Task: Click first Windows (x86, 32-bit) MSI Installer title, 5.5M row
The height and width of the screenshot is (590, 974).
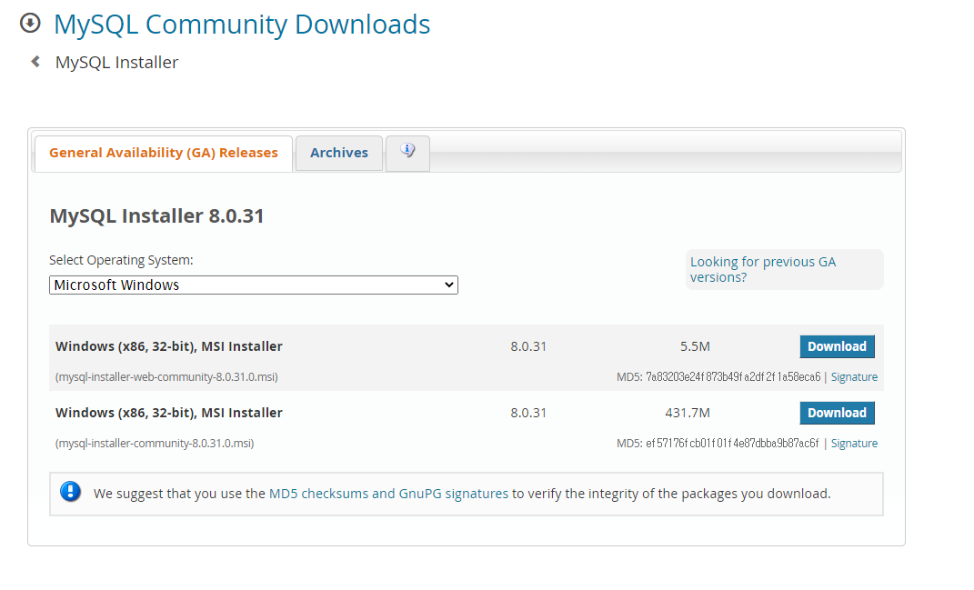Action: pos(169,346)
